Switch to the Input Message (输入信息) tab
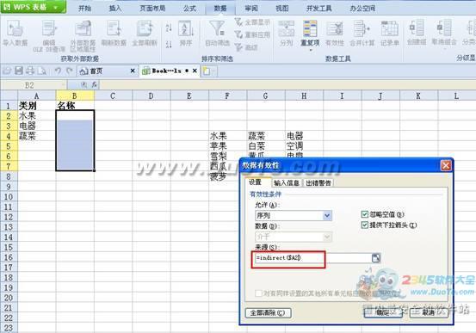 [287, 182]
